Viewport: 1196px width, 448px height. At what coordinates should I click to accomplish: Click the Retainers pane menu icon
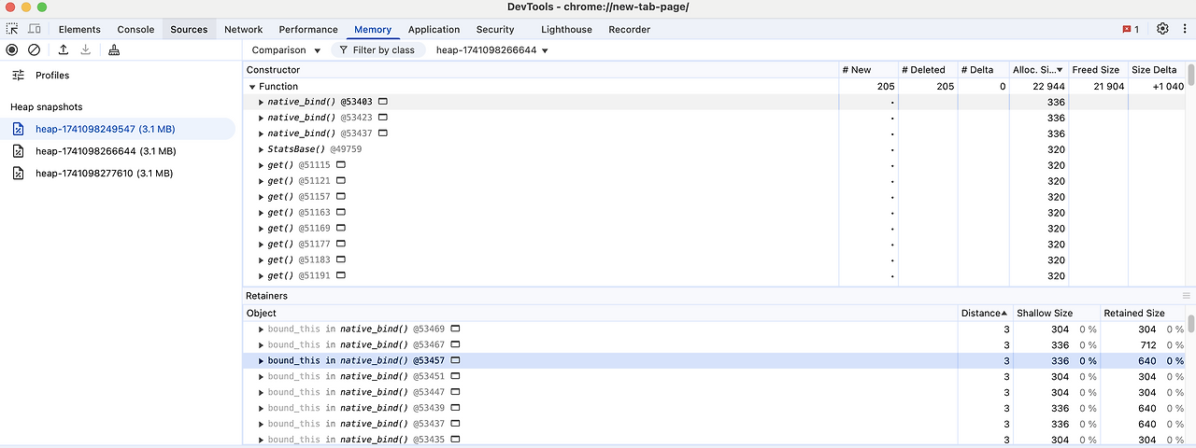(1187, 296)
